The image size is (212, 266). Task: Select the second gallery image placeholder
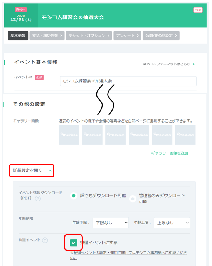tap(92, 135)
